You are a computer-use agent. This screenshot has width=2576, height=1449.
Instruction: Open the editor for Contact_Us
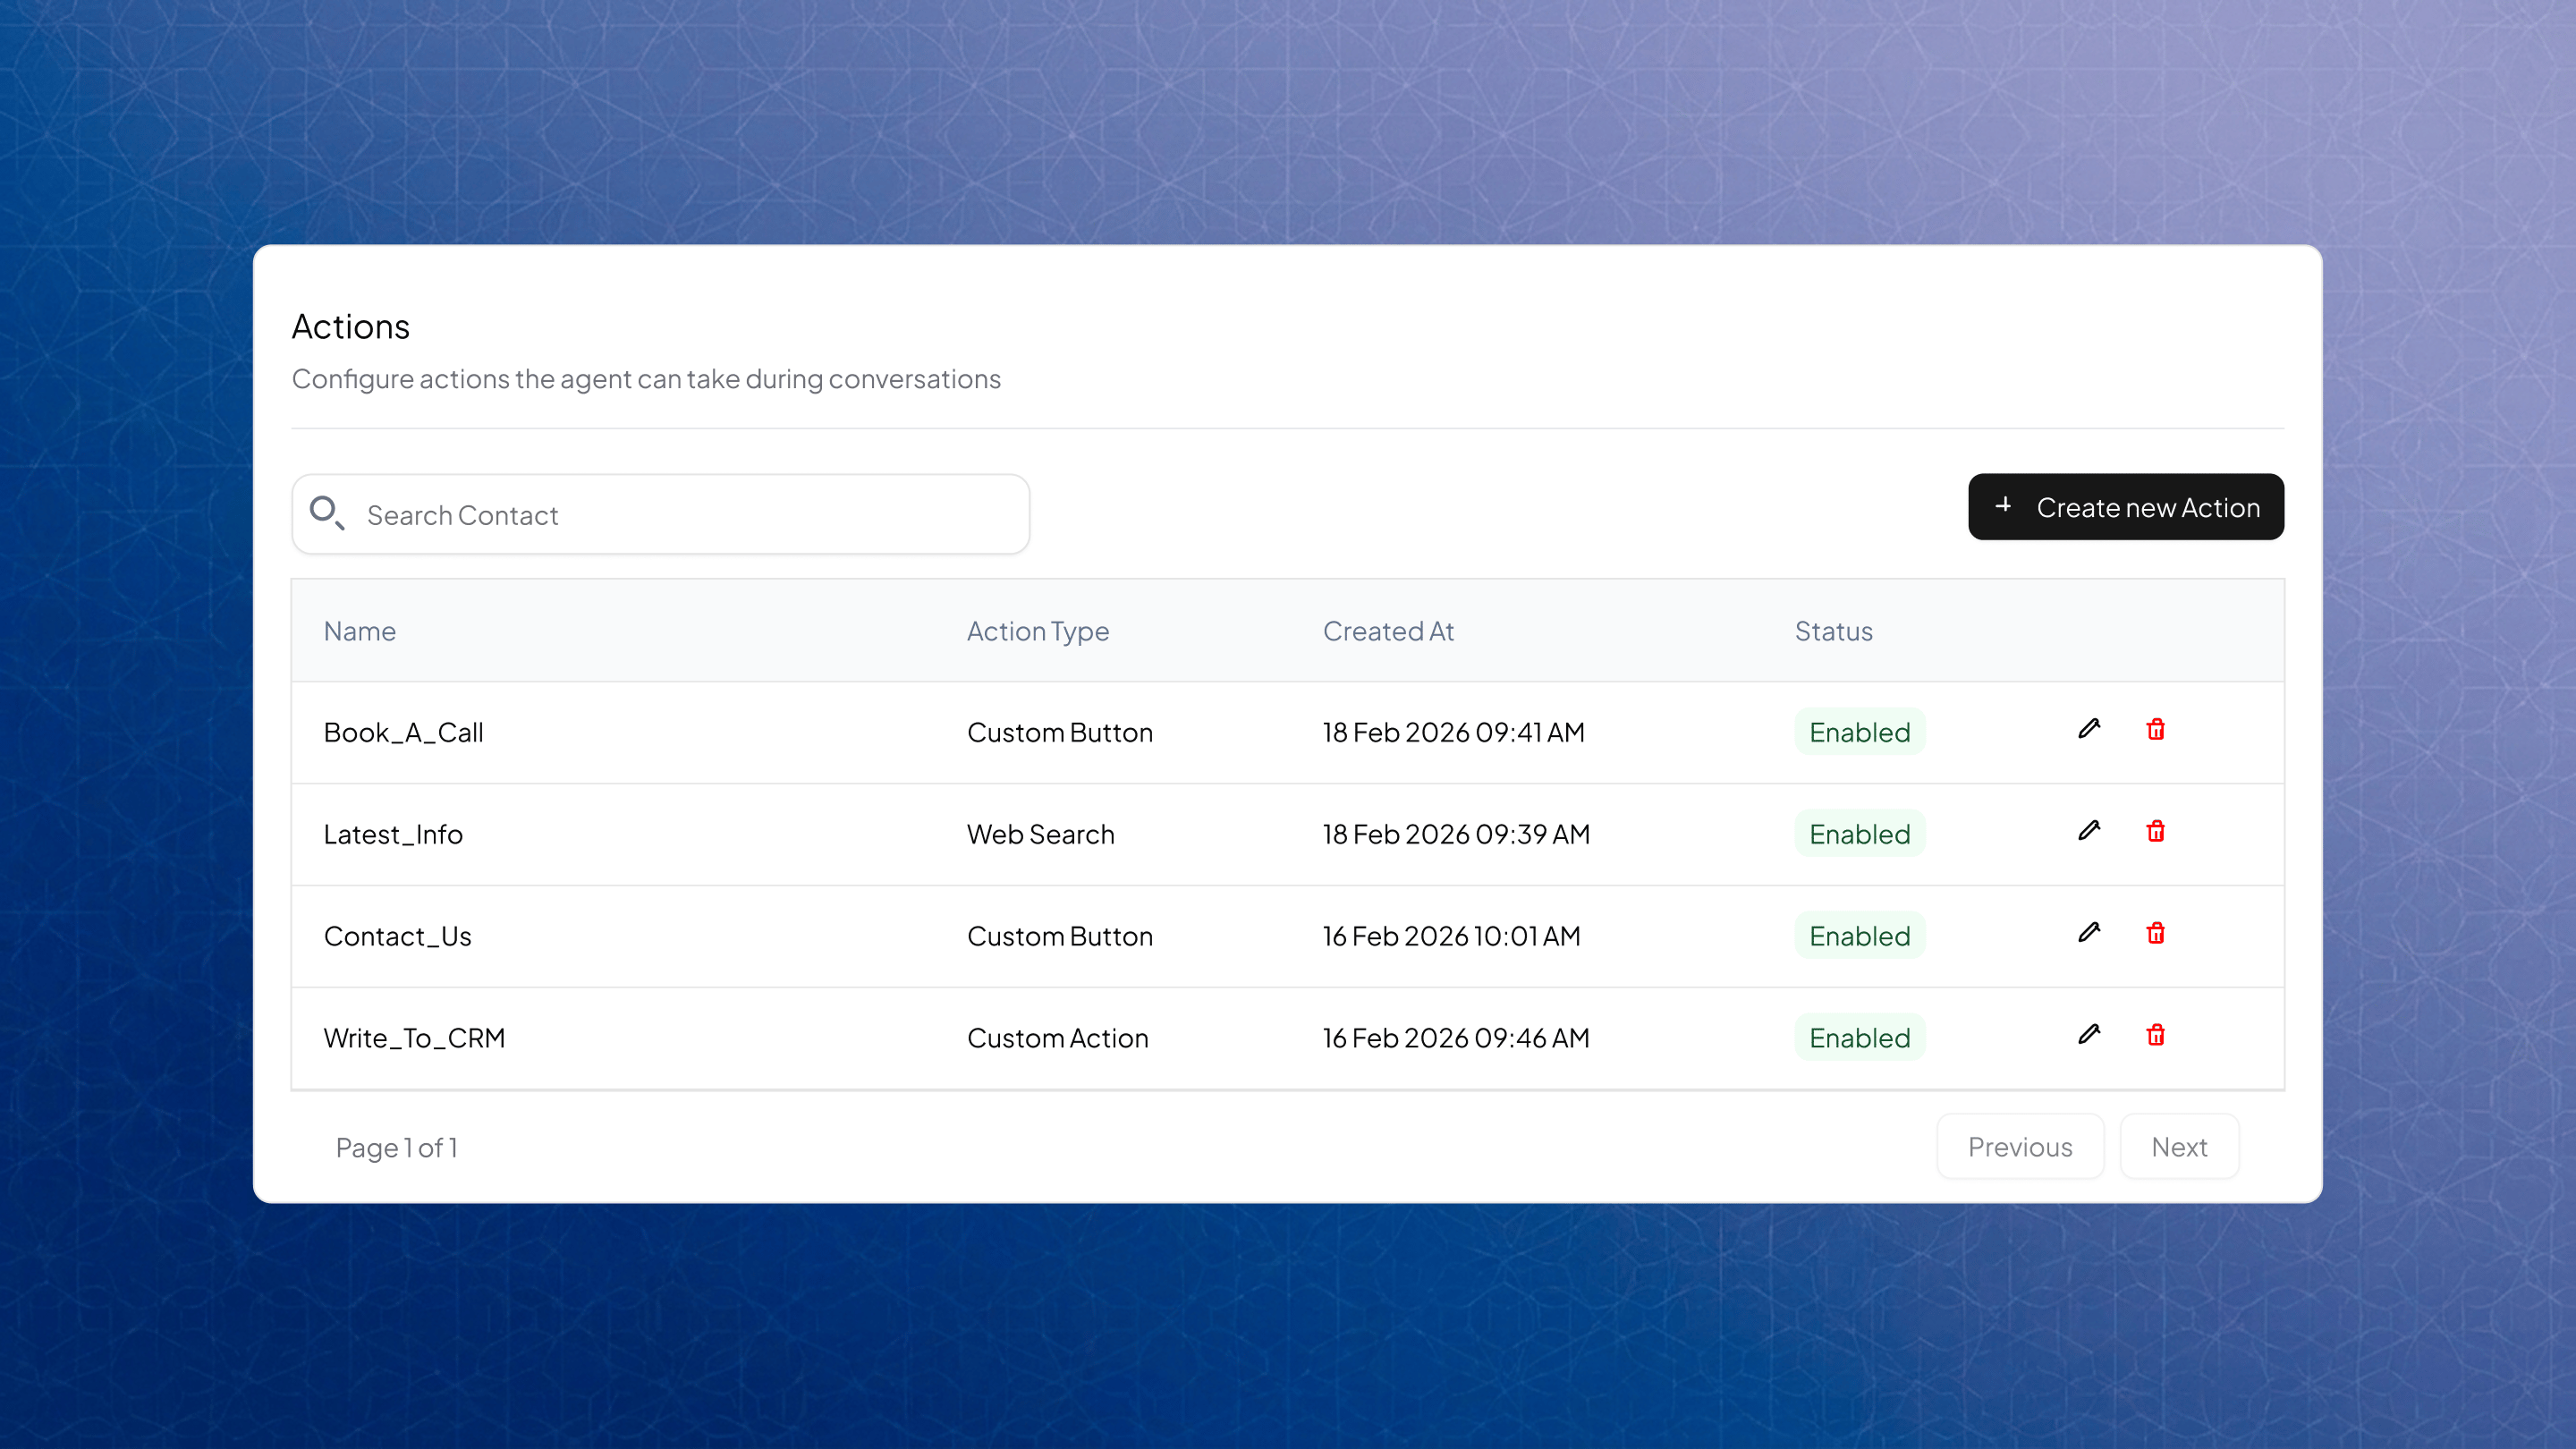[2089, 933]
